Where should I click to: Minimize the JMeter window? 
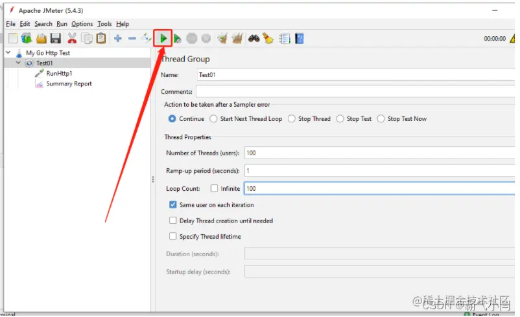point(495,10)
